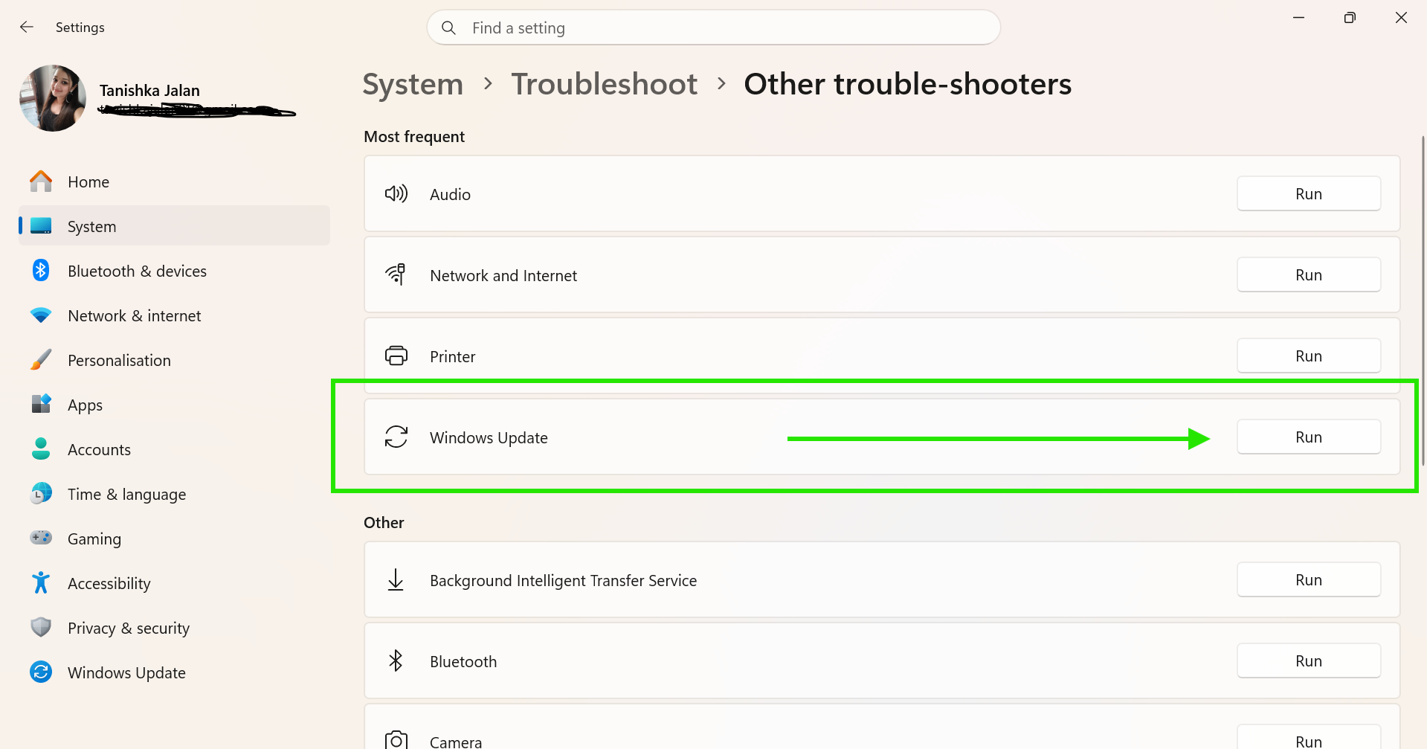The height and width of the screenshot is (749, 1427).
Task: Click the Audio troubleshooter label
Action: tap(450, 194)
